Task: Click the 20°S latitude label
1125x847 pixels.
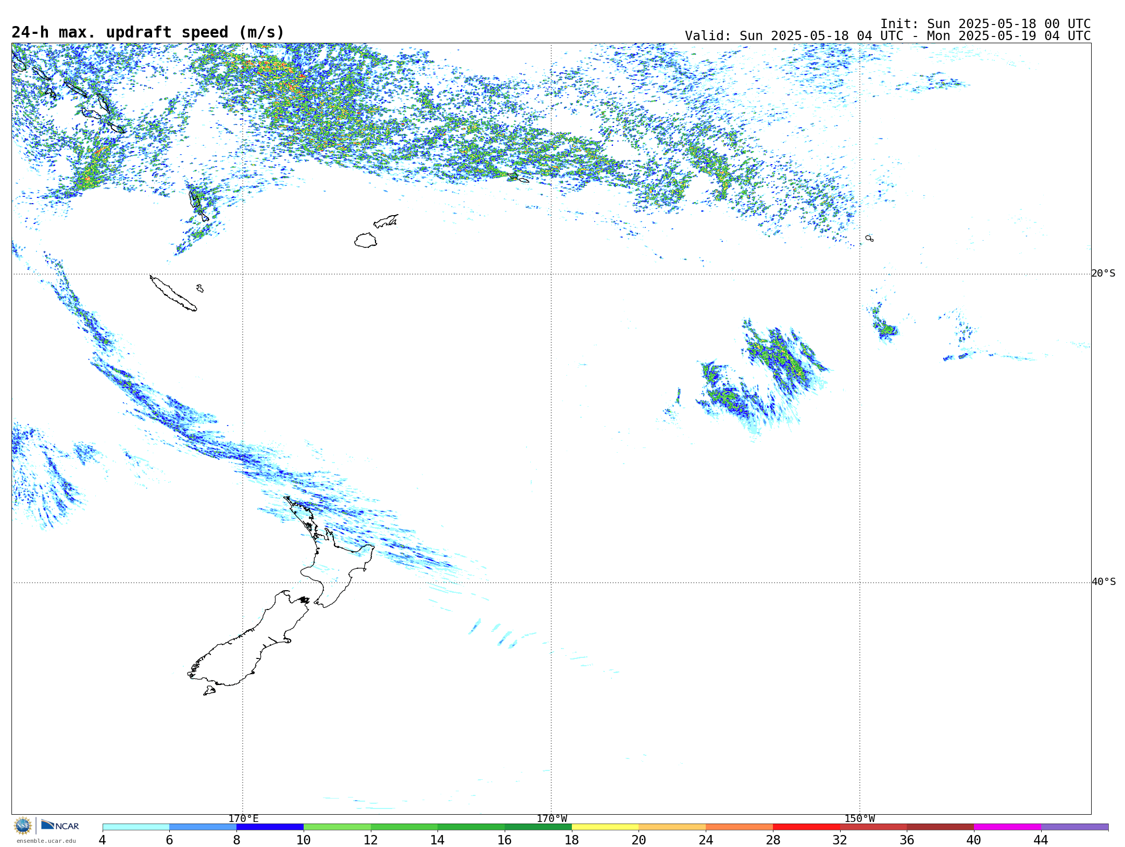Action: [x=1103, y=273]
